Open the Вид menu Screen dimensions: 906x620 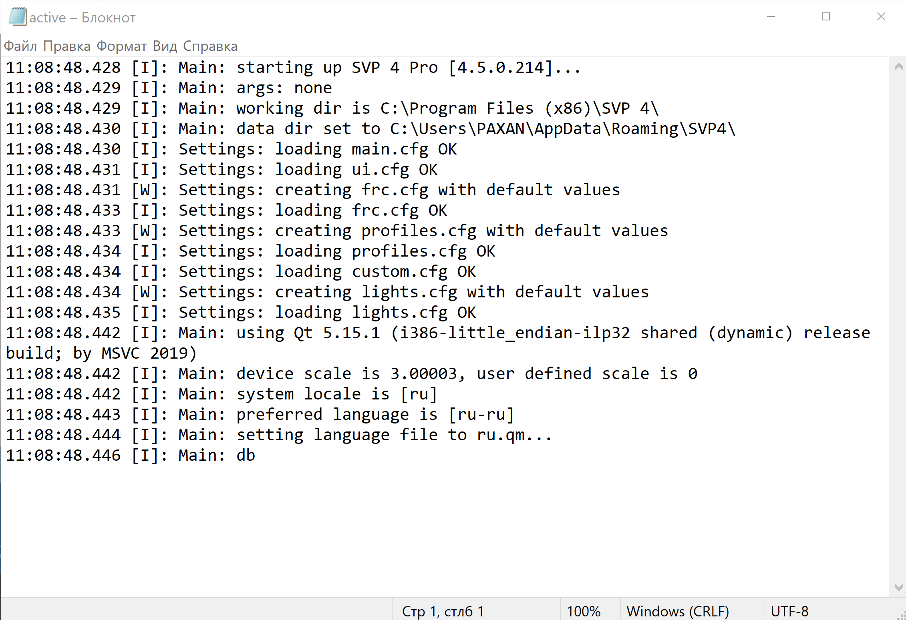tap(165, 46)
